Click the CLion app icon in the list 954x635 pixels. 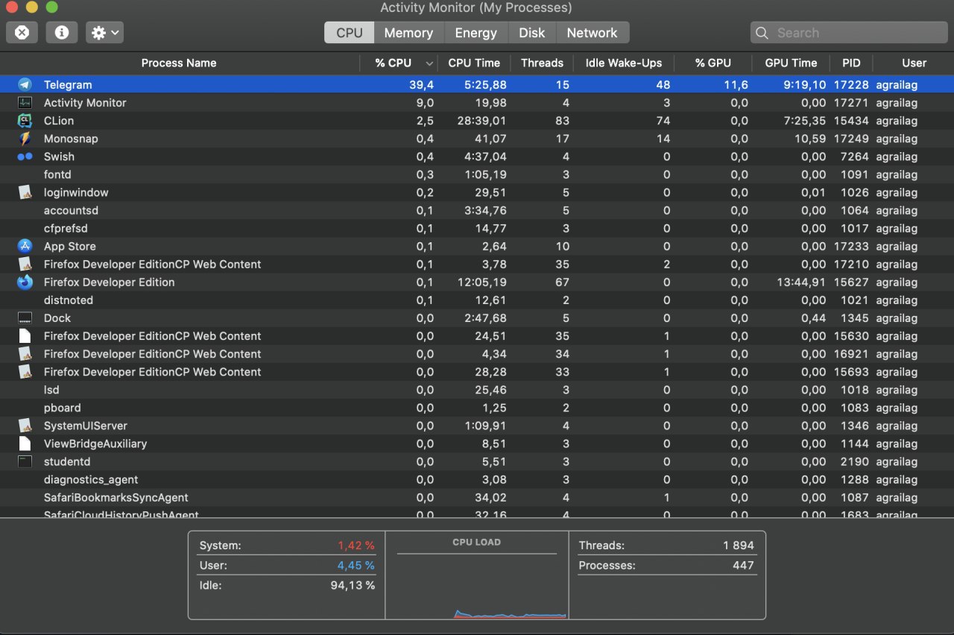[25, 121]
